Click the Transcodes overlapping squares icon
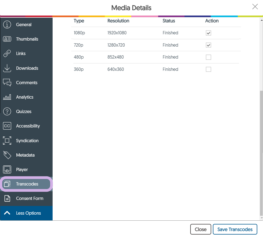Image resolution: width=263 pixels, height=237 pixels. click(7, 184)
